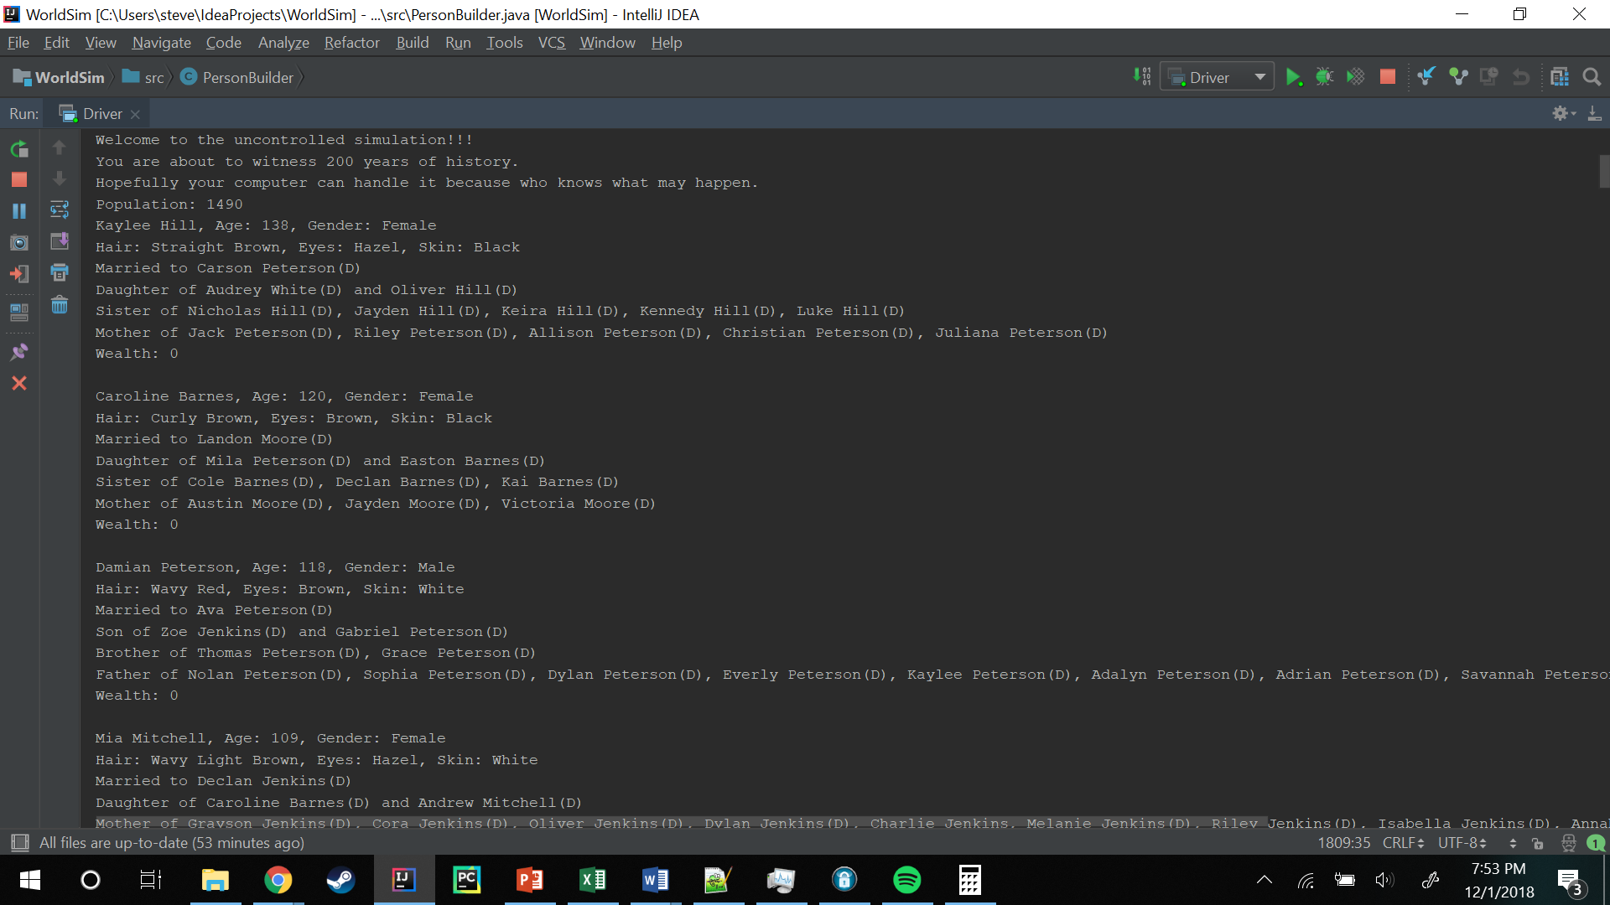Clear all console output with trash
This screenshot has width=1610, height=905.
click(60, 305)
